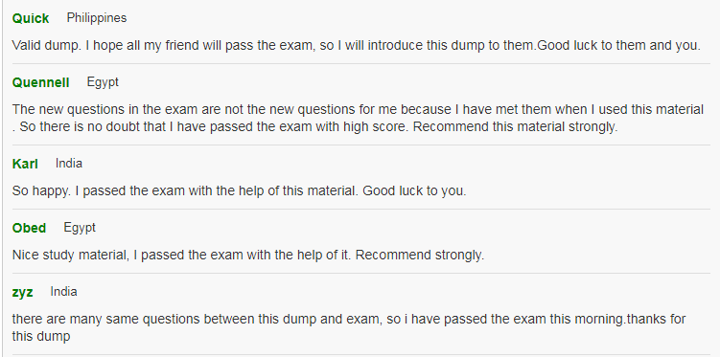Click the phrase 'Good luck to you.'
Image resolution: width=720 pixels, height=357 pixels.
coord(414,190)
